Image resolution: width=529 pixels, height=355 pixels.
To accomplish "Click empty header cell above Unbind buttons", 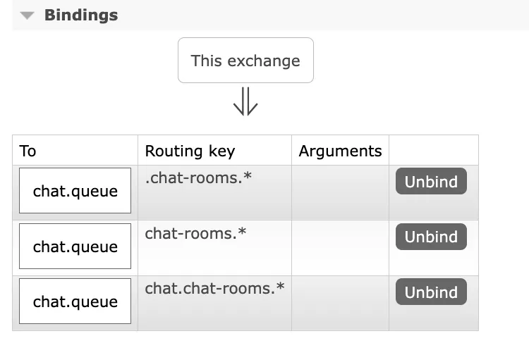I will click(433, 151).
